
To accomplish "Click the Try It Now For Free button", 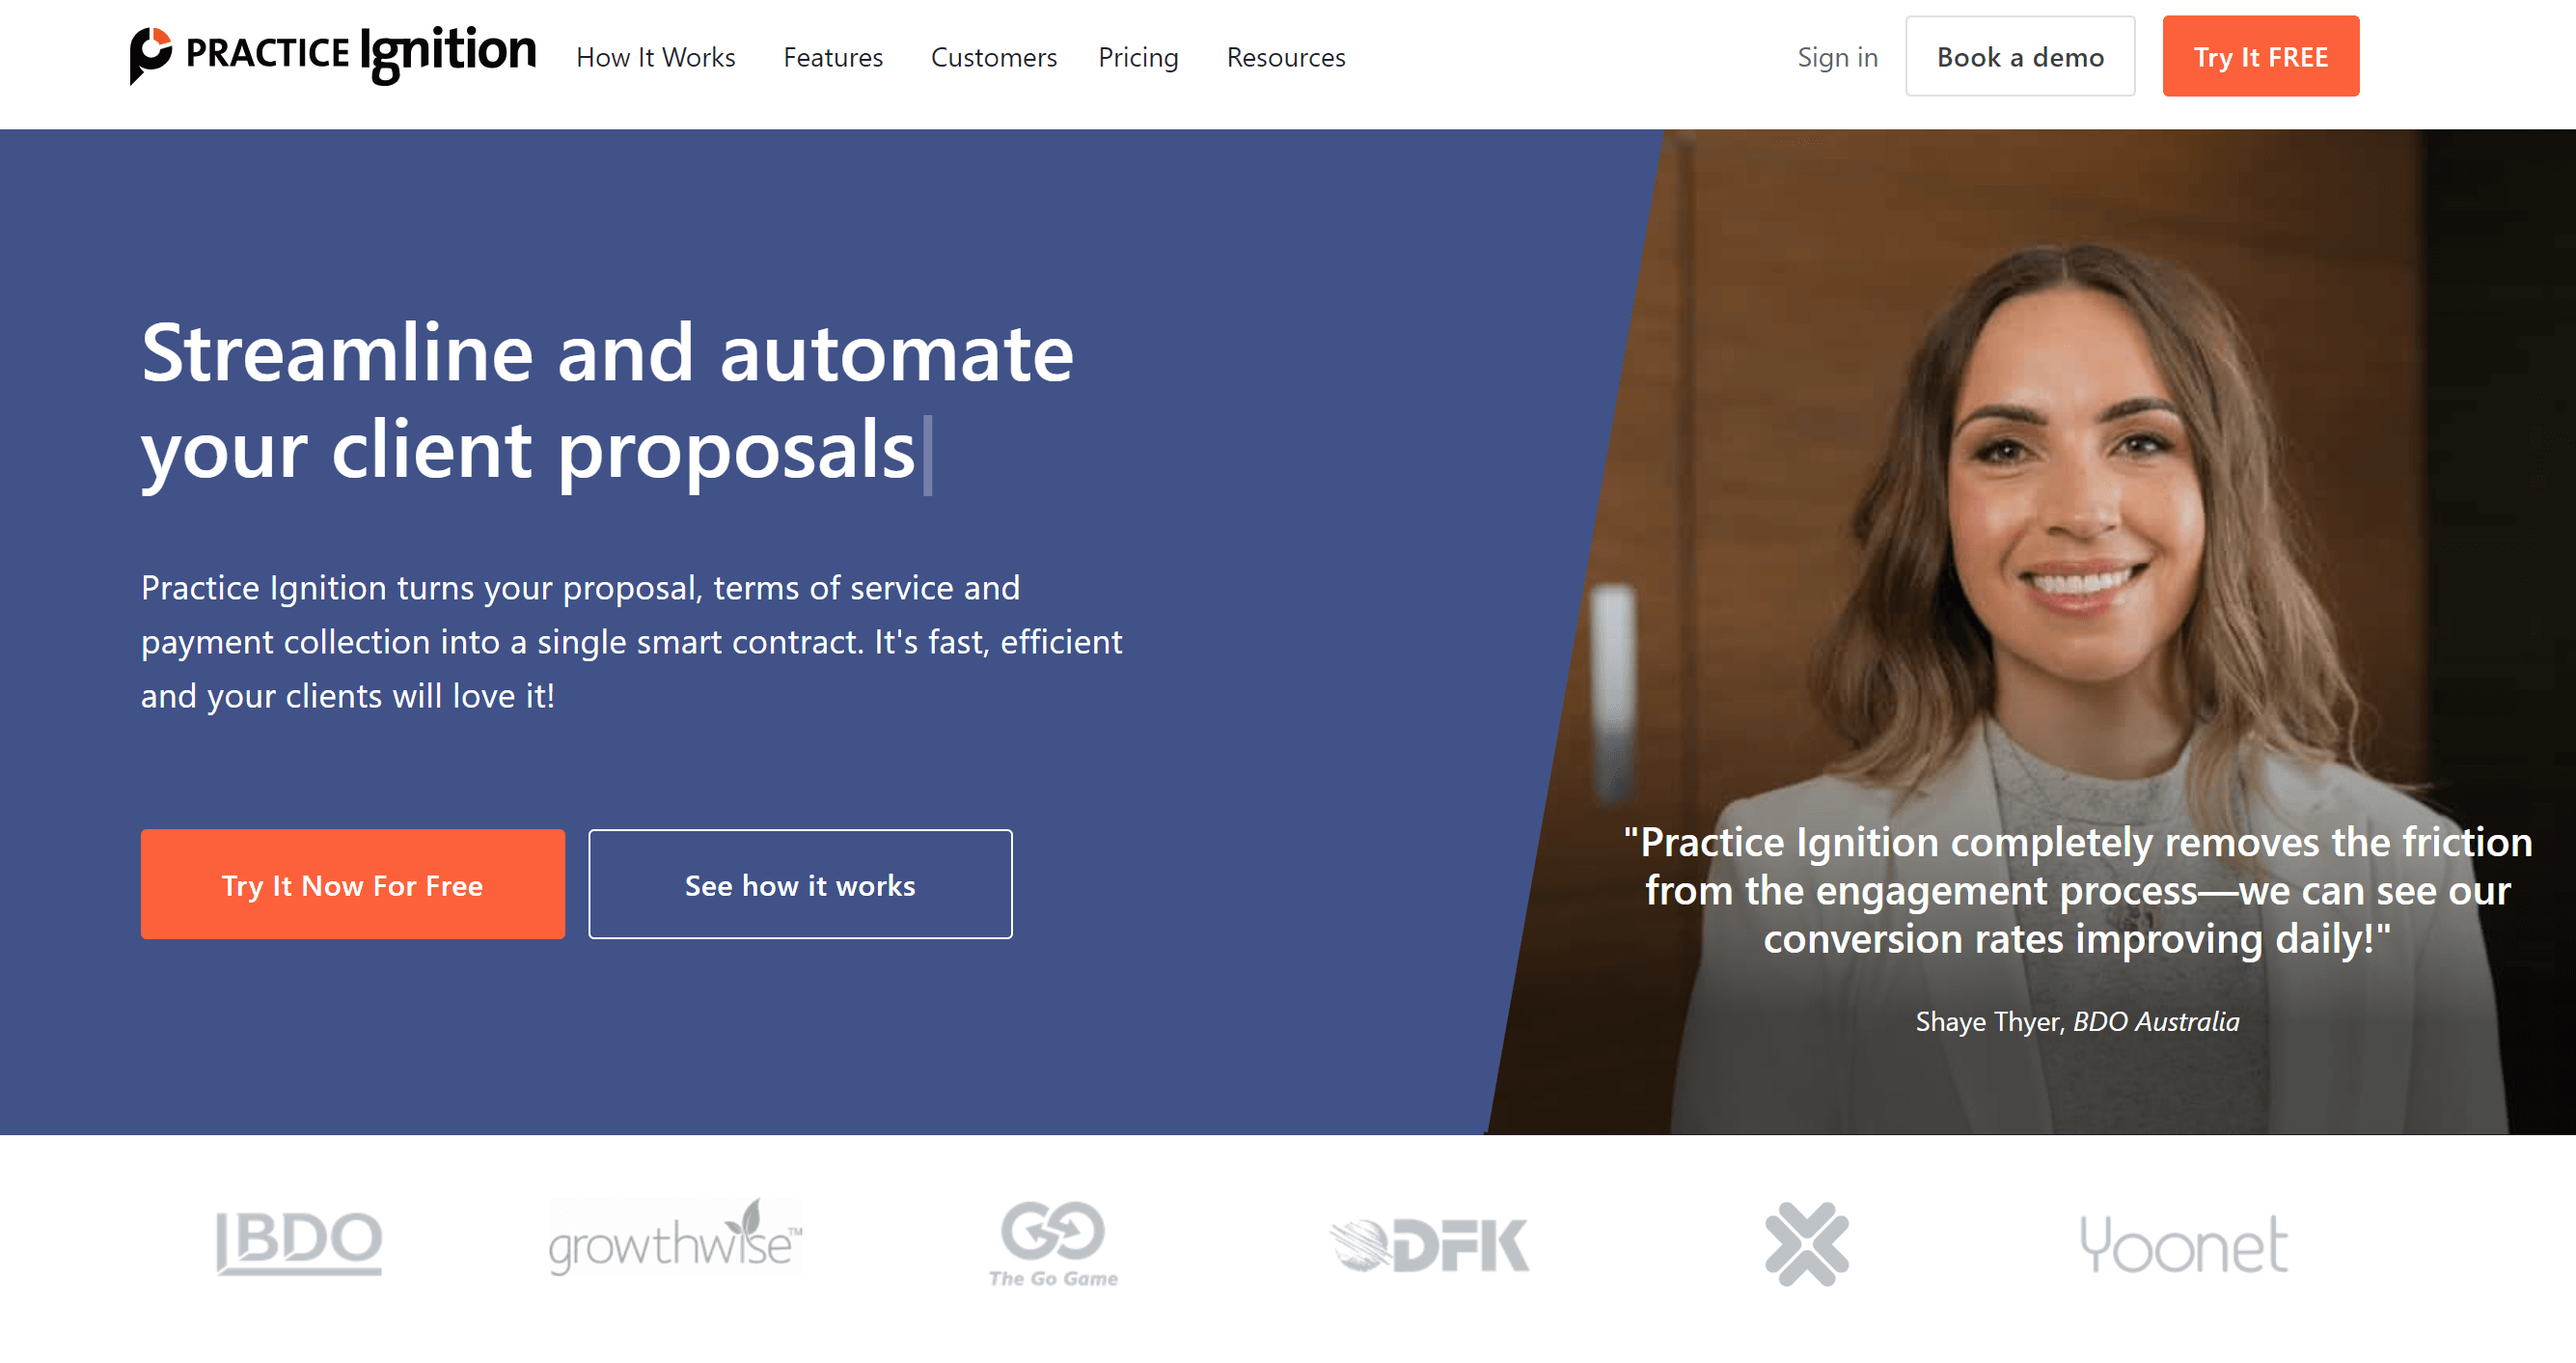I will point(353,884).
